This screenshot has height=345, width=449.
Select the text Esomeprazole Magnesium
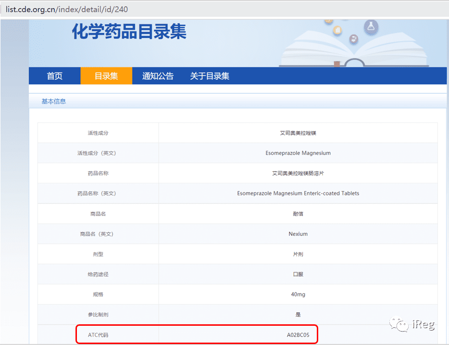[298, 153]
